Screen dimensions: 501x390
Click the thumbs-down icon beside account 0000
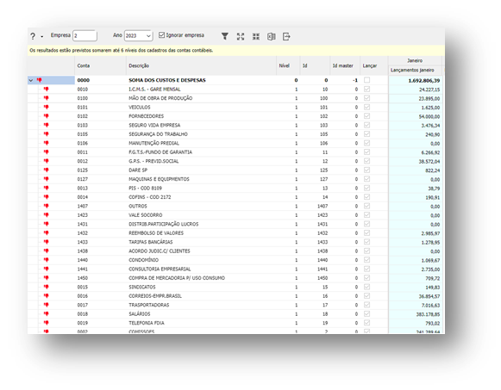tap(40, 80)
